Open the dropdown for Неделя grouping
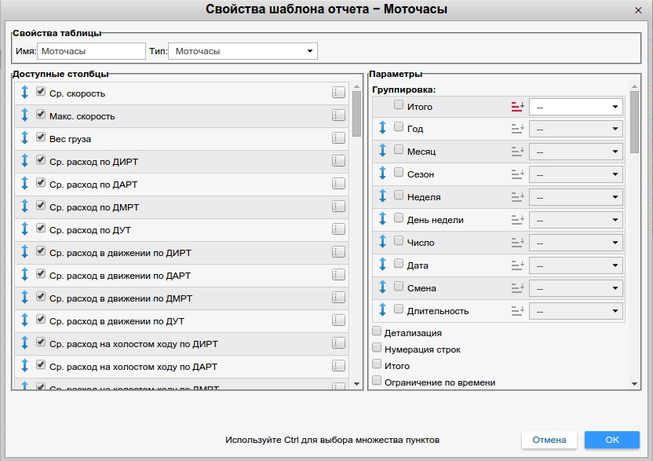Screen dimensions: 653x461 576,197
